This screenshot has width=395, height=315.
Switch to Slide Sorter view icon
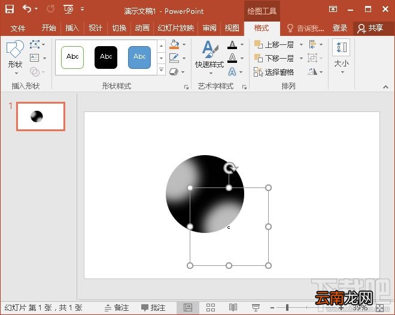tap(211, 307)
